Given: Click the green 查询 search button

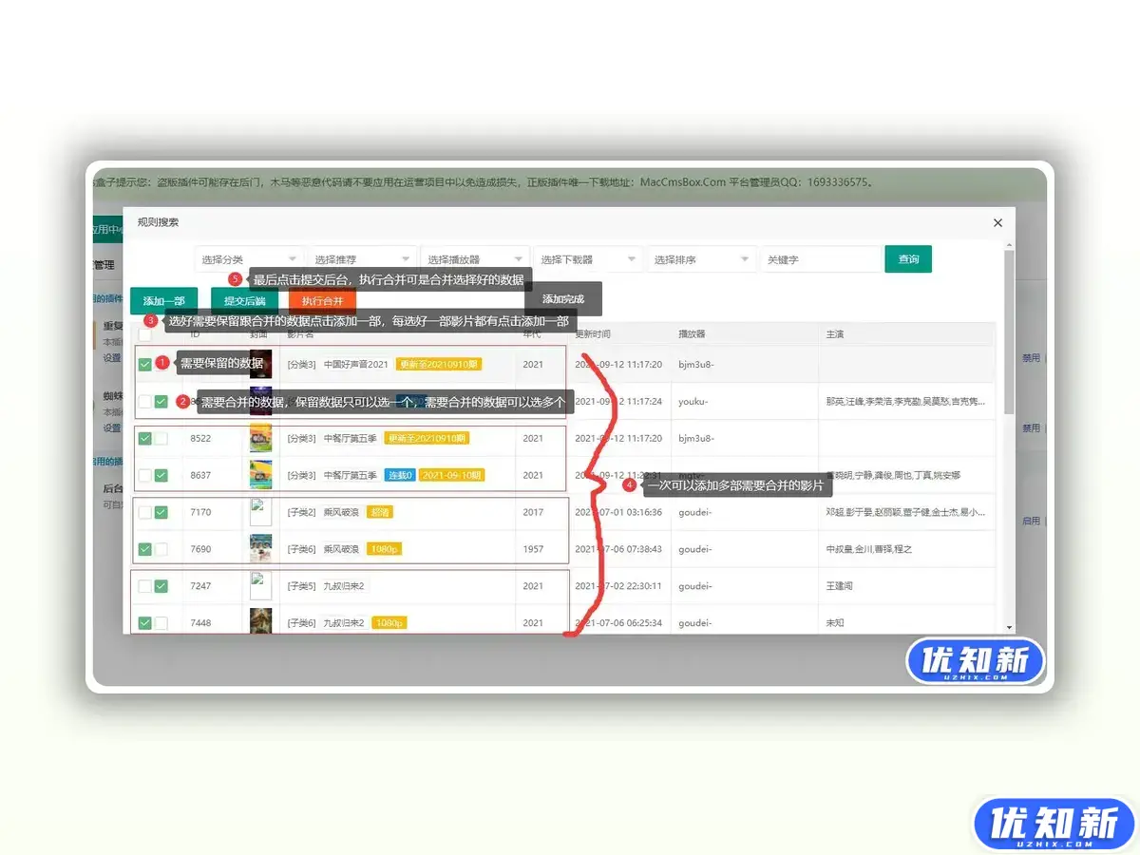Looking at the screenshot, I should pyautogui.click(x=907, y=258).
